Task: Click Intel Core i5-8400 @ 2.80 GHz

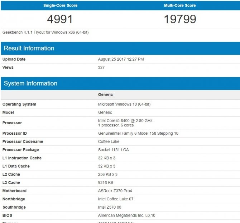Action: (125, 121)
